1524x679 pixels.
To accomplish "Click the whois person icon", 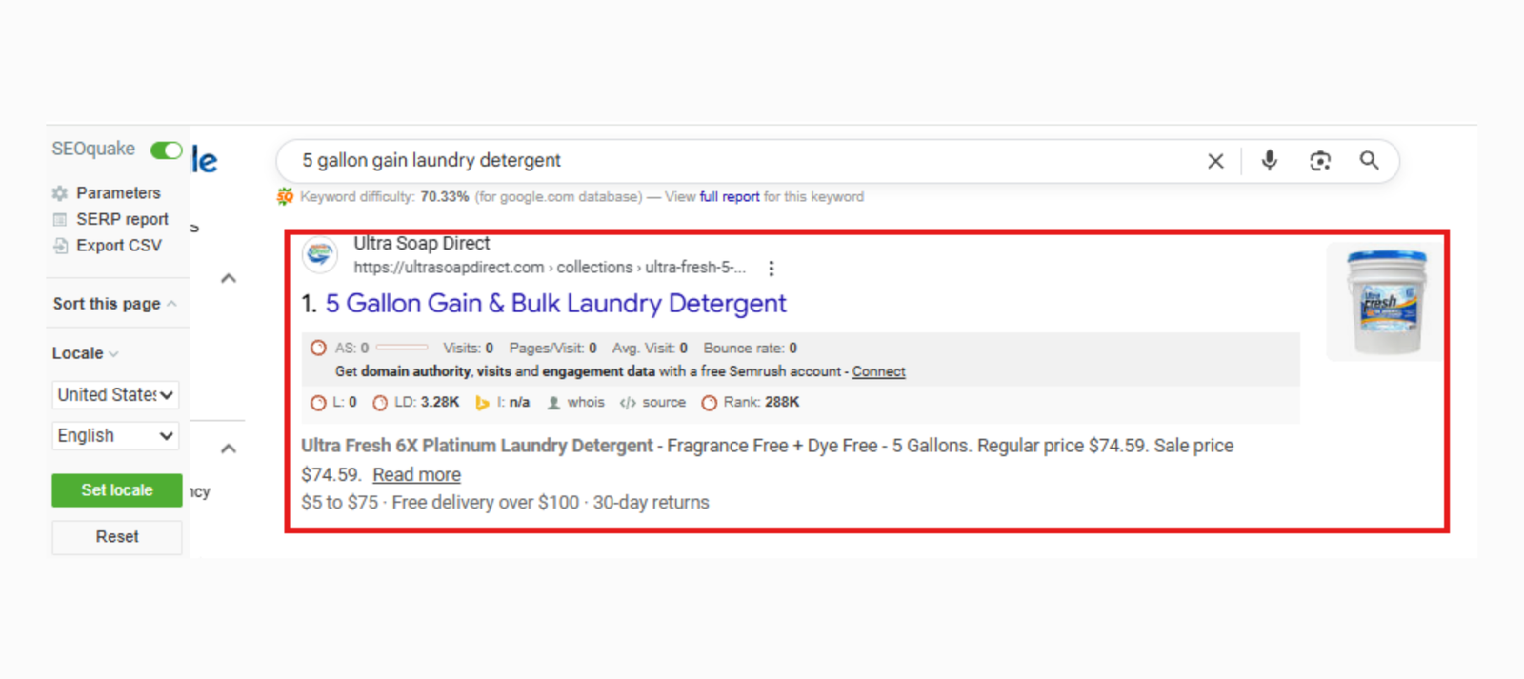I will tap(553, 403).
